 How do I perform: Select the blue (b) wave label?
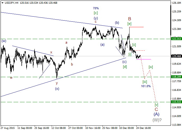tap(117, 22)
